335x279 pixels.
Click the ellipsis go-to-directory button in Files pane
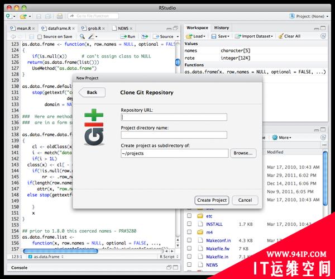(x=324, y=145)
